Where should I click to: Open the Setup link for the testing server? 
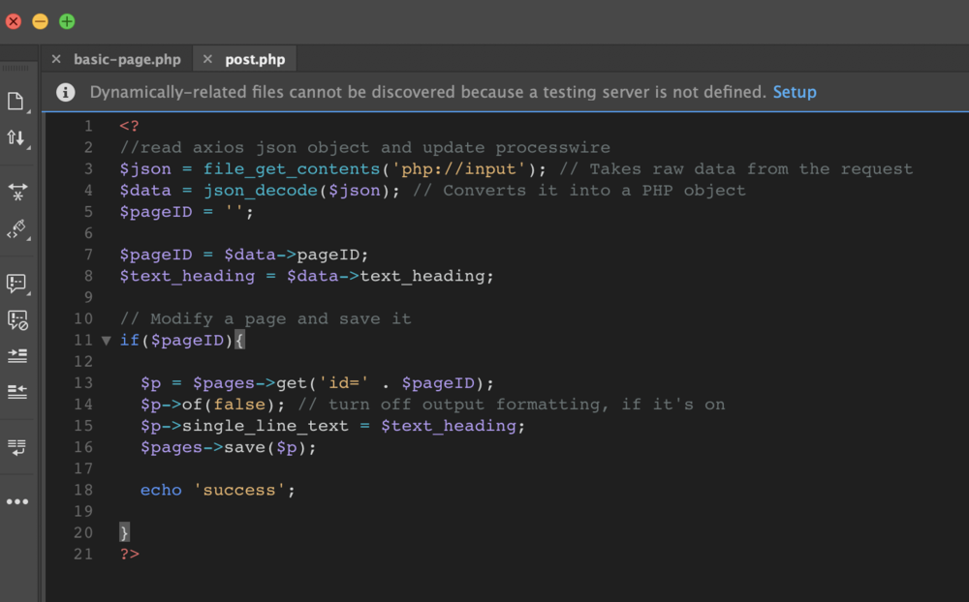[x=795, y=92]
